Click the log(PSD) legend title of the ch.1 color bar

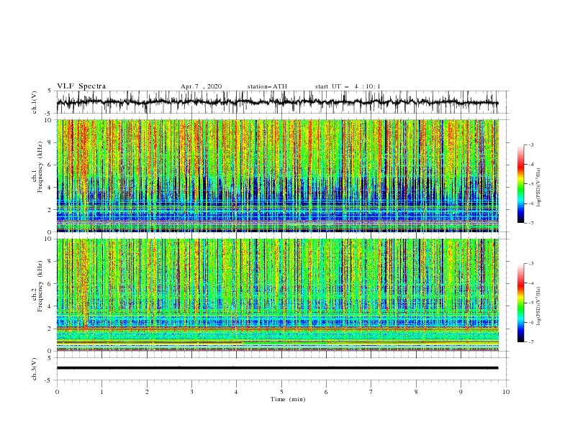click(x=539, y=188)
